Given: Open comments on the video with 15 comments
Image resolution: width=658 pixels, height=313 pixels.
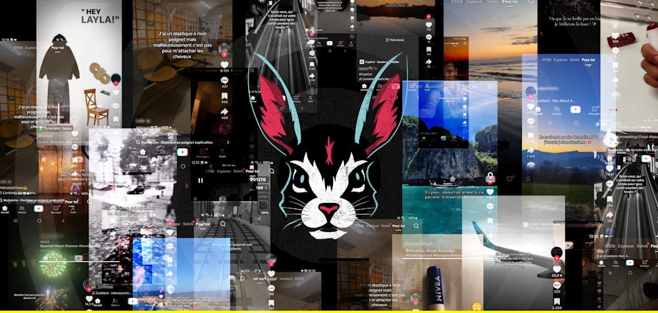Looking at the screenshot, I should point(428,37).
